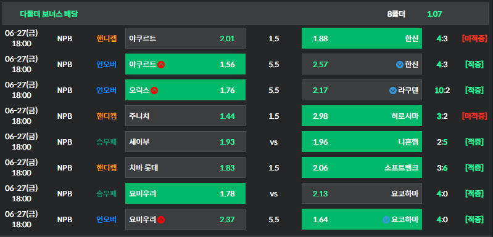Image resolution: width=493 pixels, height=237 pixels.
Task: Choose 치바 롯데 handicap 1.83
Action: click(x=185, y=167)
